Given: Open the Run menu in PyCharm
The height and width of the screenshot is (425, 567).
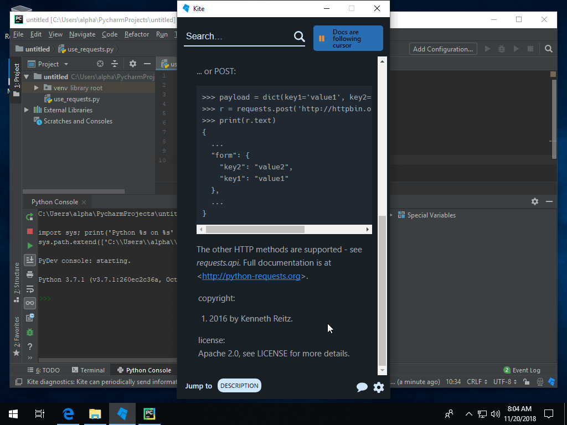Looking at the screenshot, I should click(x=162, y=34).
